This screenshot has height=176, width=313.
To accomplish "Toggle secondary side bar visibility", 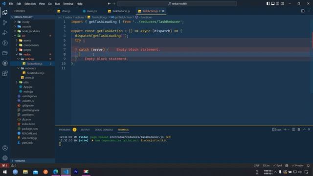I will (277, 3).
